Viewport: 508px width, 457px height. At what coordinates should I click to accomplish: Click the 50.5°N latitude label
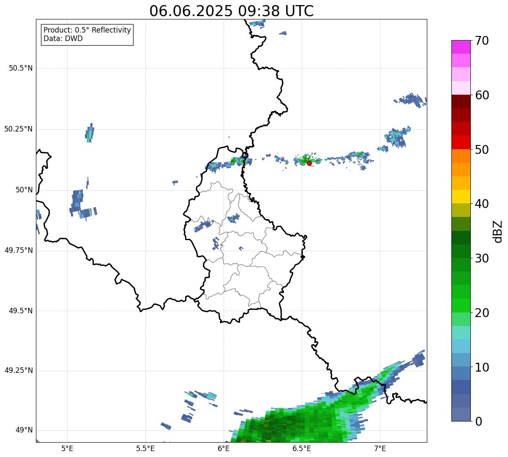[21, 68]
